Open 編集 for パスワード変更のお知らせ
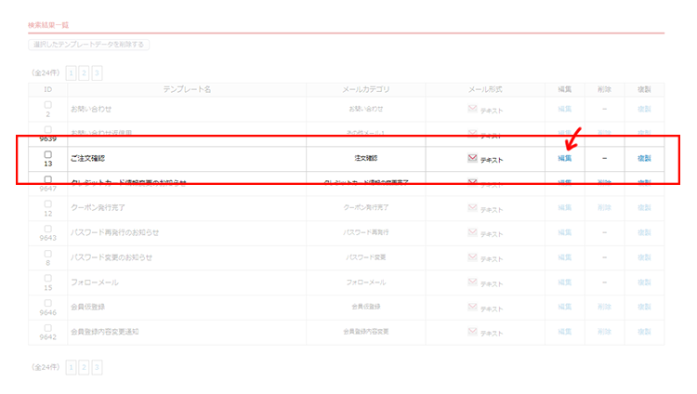This screenshot has height=394, width=697. (x=564, y=257)
